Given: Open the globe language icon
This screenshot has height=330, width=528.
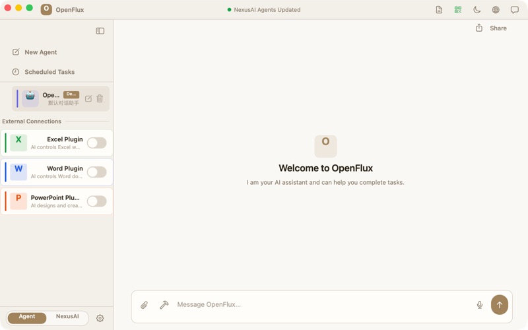Looking at the screenshot, I should pos(496,10).
